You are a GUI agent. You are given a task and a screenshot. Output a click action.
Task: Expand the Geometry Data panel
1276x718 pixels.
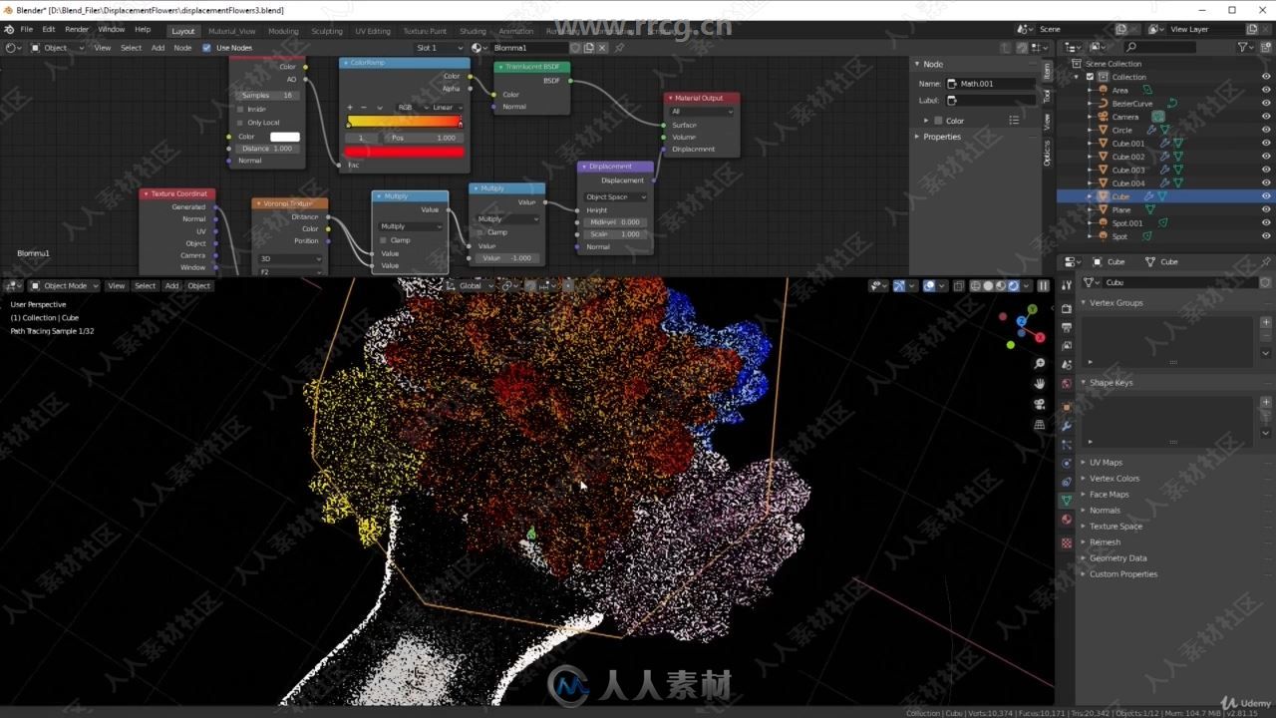[1117, 558]
